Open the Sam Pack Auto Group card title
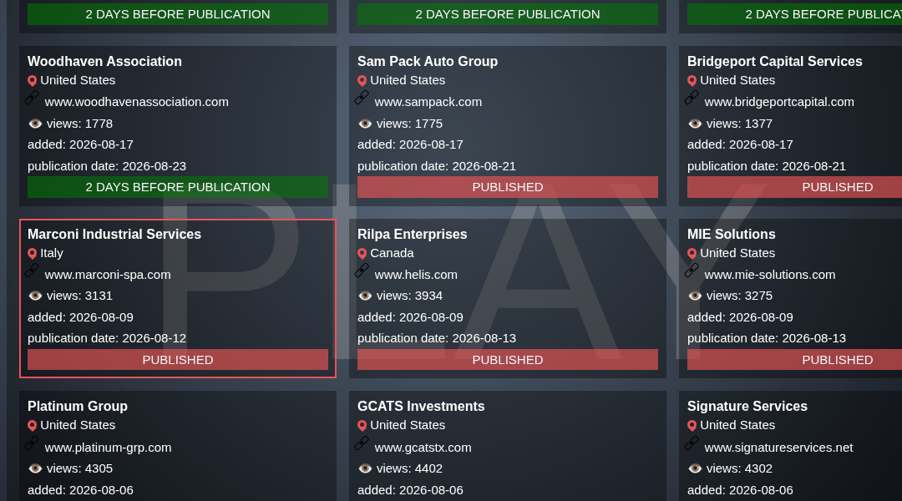Screen dimensions: 902x501 pyautogui.click(x=428, y=61)
